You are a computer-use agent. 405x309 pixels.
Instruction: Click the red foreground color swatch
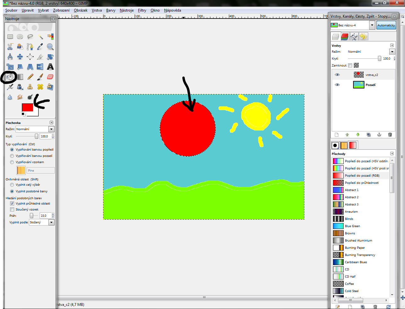point(27,107)
